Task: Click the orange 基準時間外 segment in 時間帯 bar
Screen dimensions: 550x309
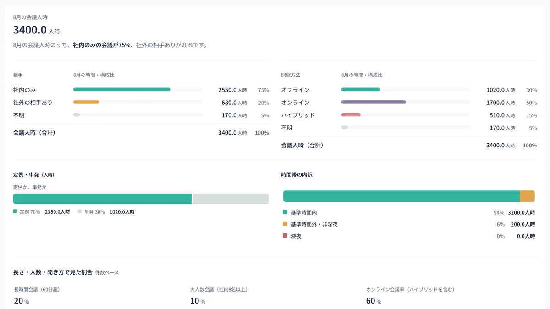Action: (527, 196)
